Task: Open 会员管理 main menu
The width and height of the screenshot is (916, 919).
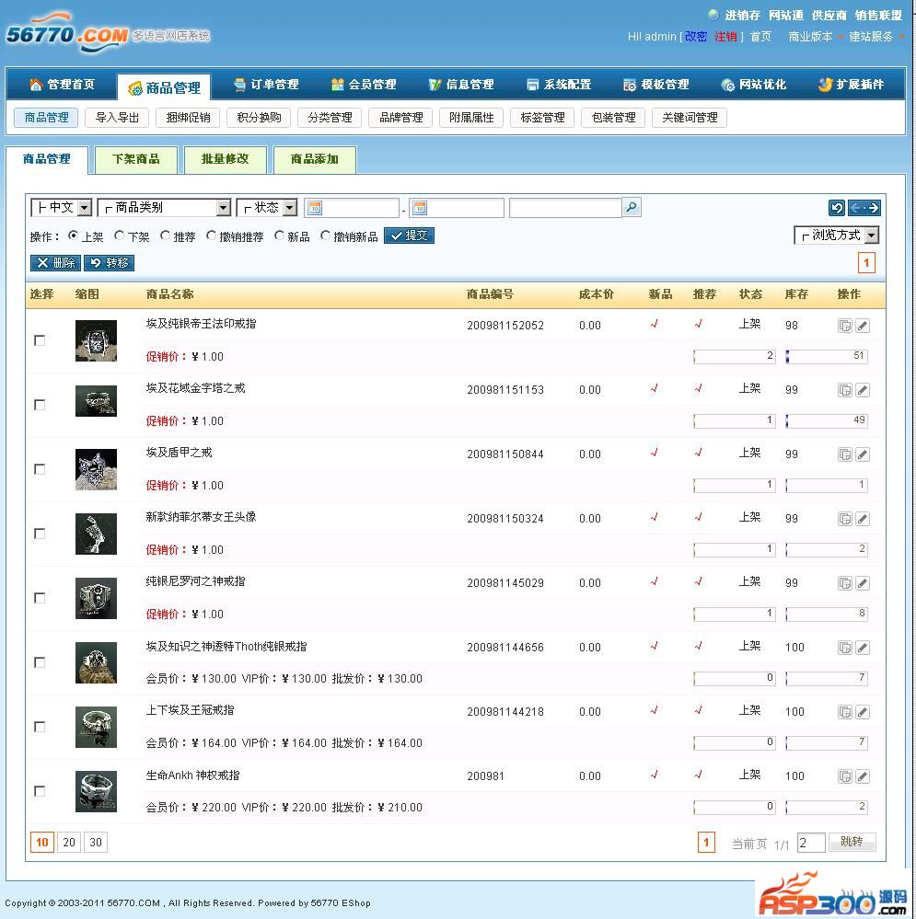Action: tap(365, 85)
